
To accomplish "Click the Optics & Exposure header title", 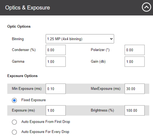I will [x=28, y=8].
